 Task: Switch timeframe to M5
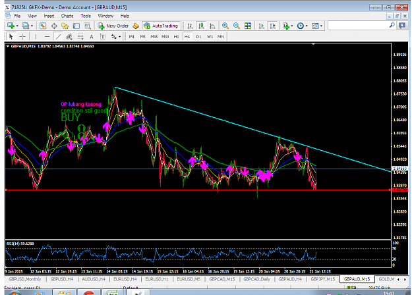tap(142, 36)
